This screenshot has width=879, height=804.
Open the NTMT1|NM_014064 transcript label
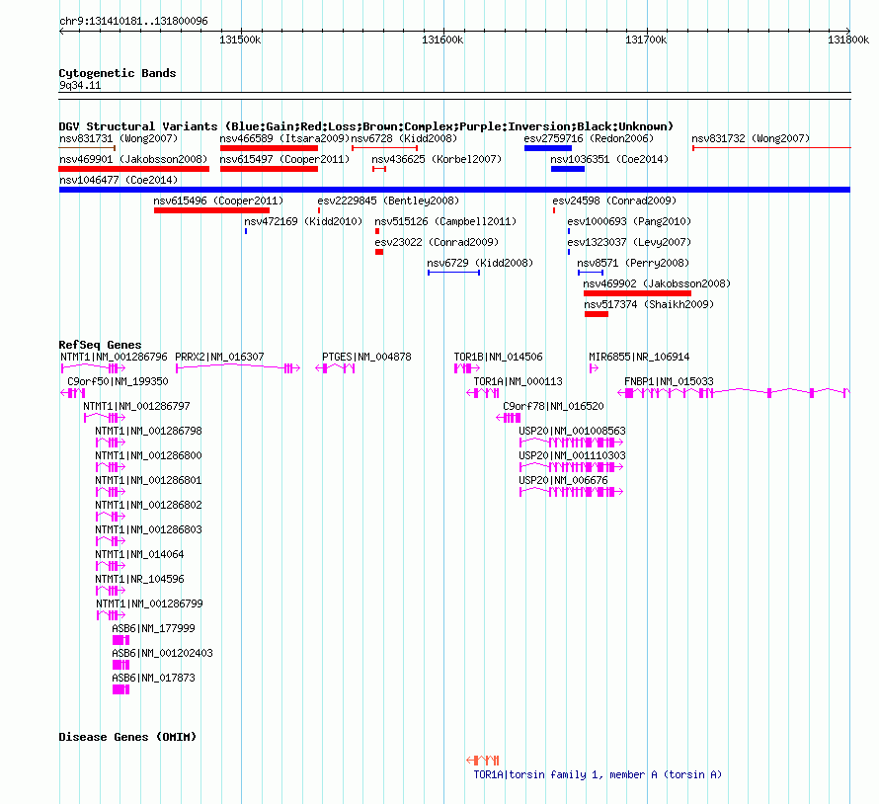tap(139, 554)
